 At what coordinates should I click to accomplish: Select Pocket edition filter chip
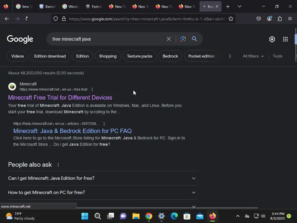click(x=201, y=56)
